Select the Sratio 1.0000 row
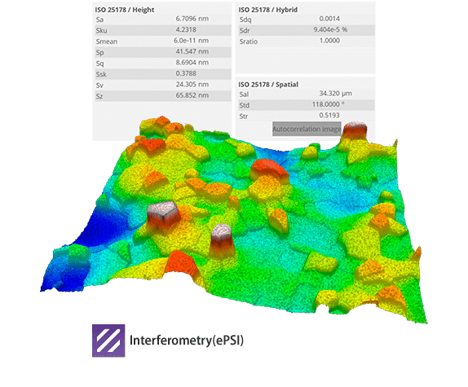468x387 pixels. click(307, 42)
